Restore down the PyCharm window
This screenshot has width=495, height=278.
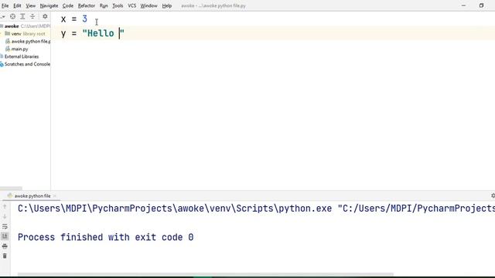pyautogui.click(x=481, y=5)
